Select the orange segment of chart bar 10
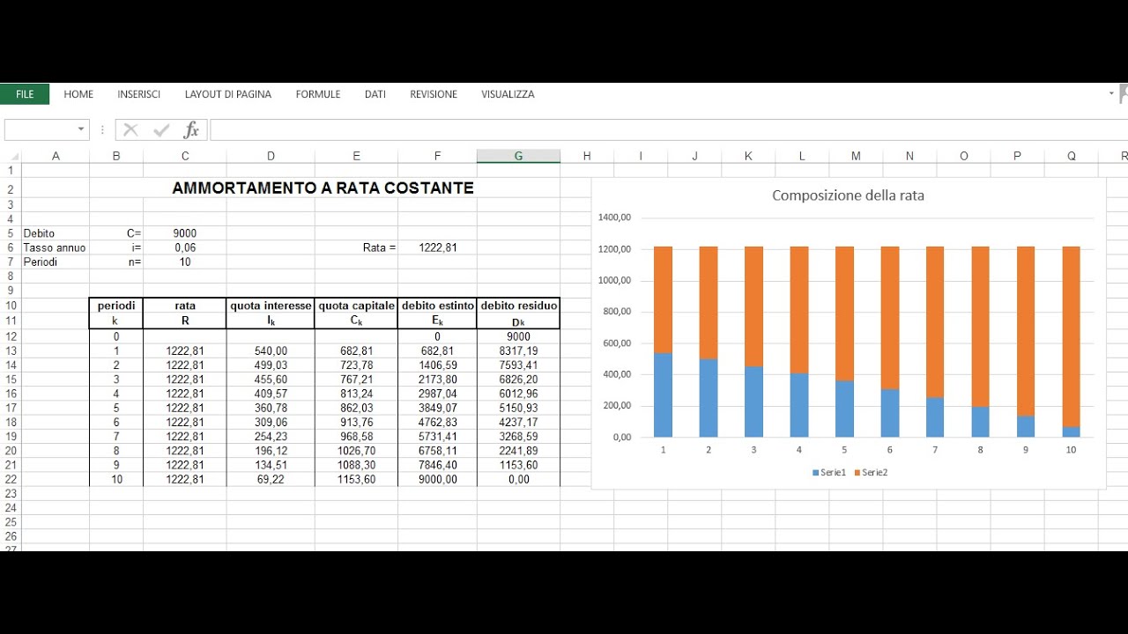This screenshot has height=634, width=1128. (1071, 336)
